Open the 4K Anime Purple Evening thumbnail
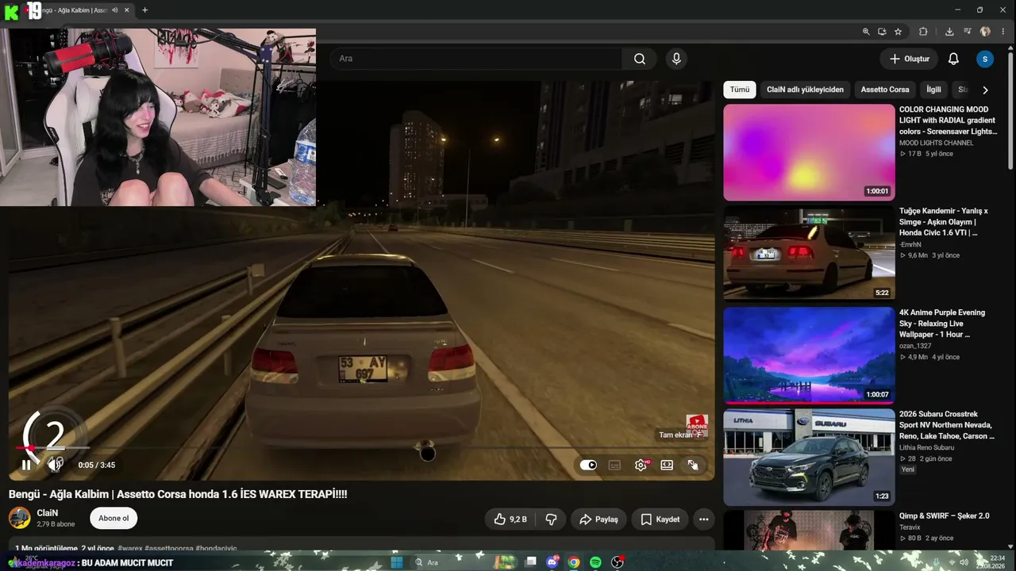 tap(809, 355)
